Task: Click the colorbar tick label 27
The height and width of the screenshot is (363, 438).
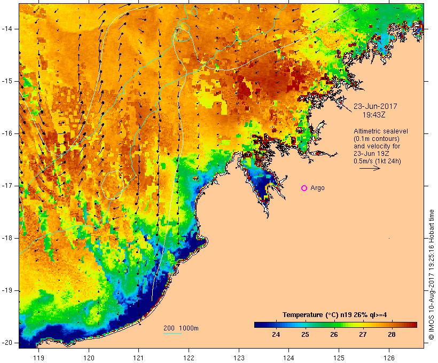Action: 363,335
